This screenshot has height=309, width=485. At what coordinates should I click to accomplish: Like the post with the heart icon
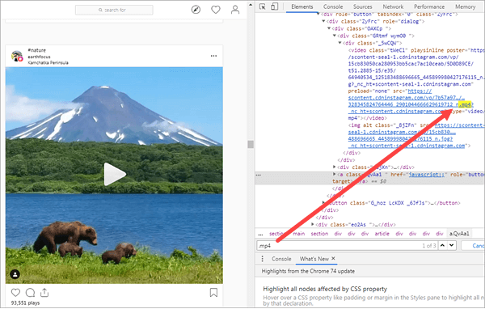(x=15, y=292)
